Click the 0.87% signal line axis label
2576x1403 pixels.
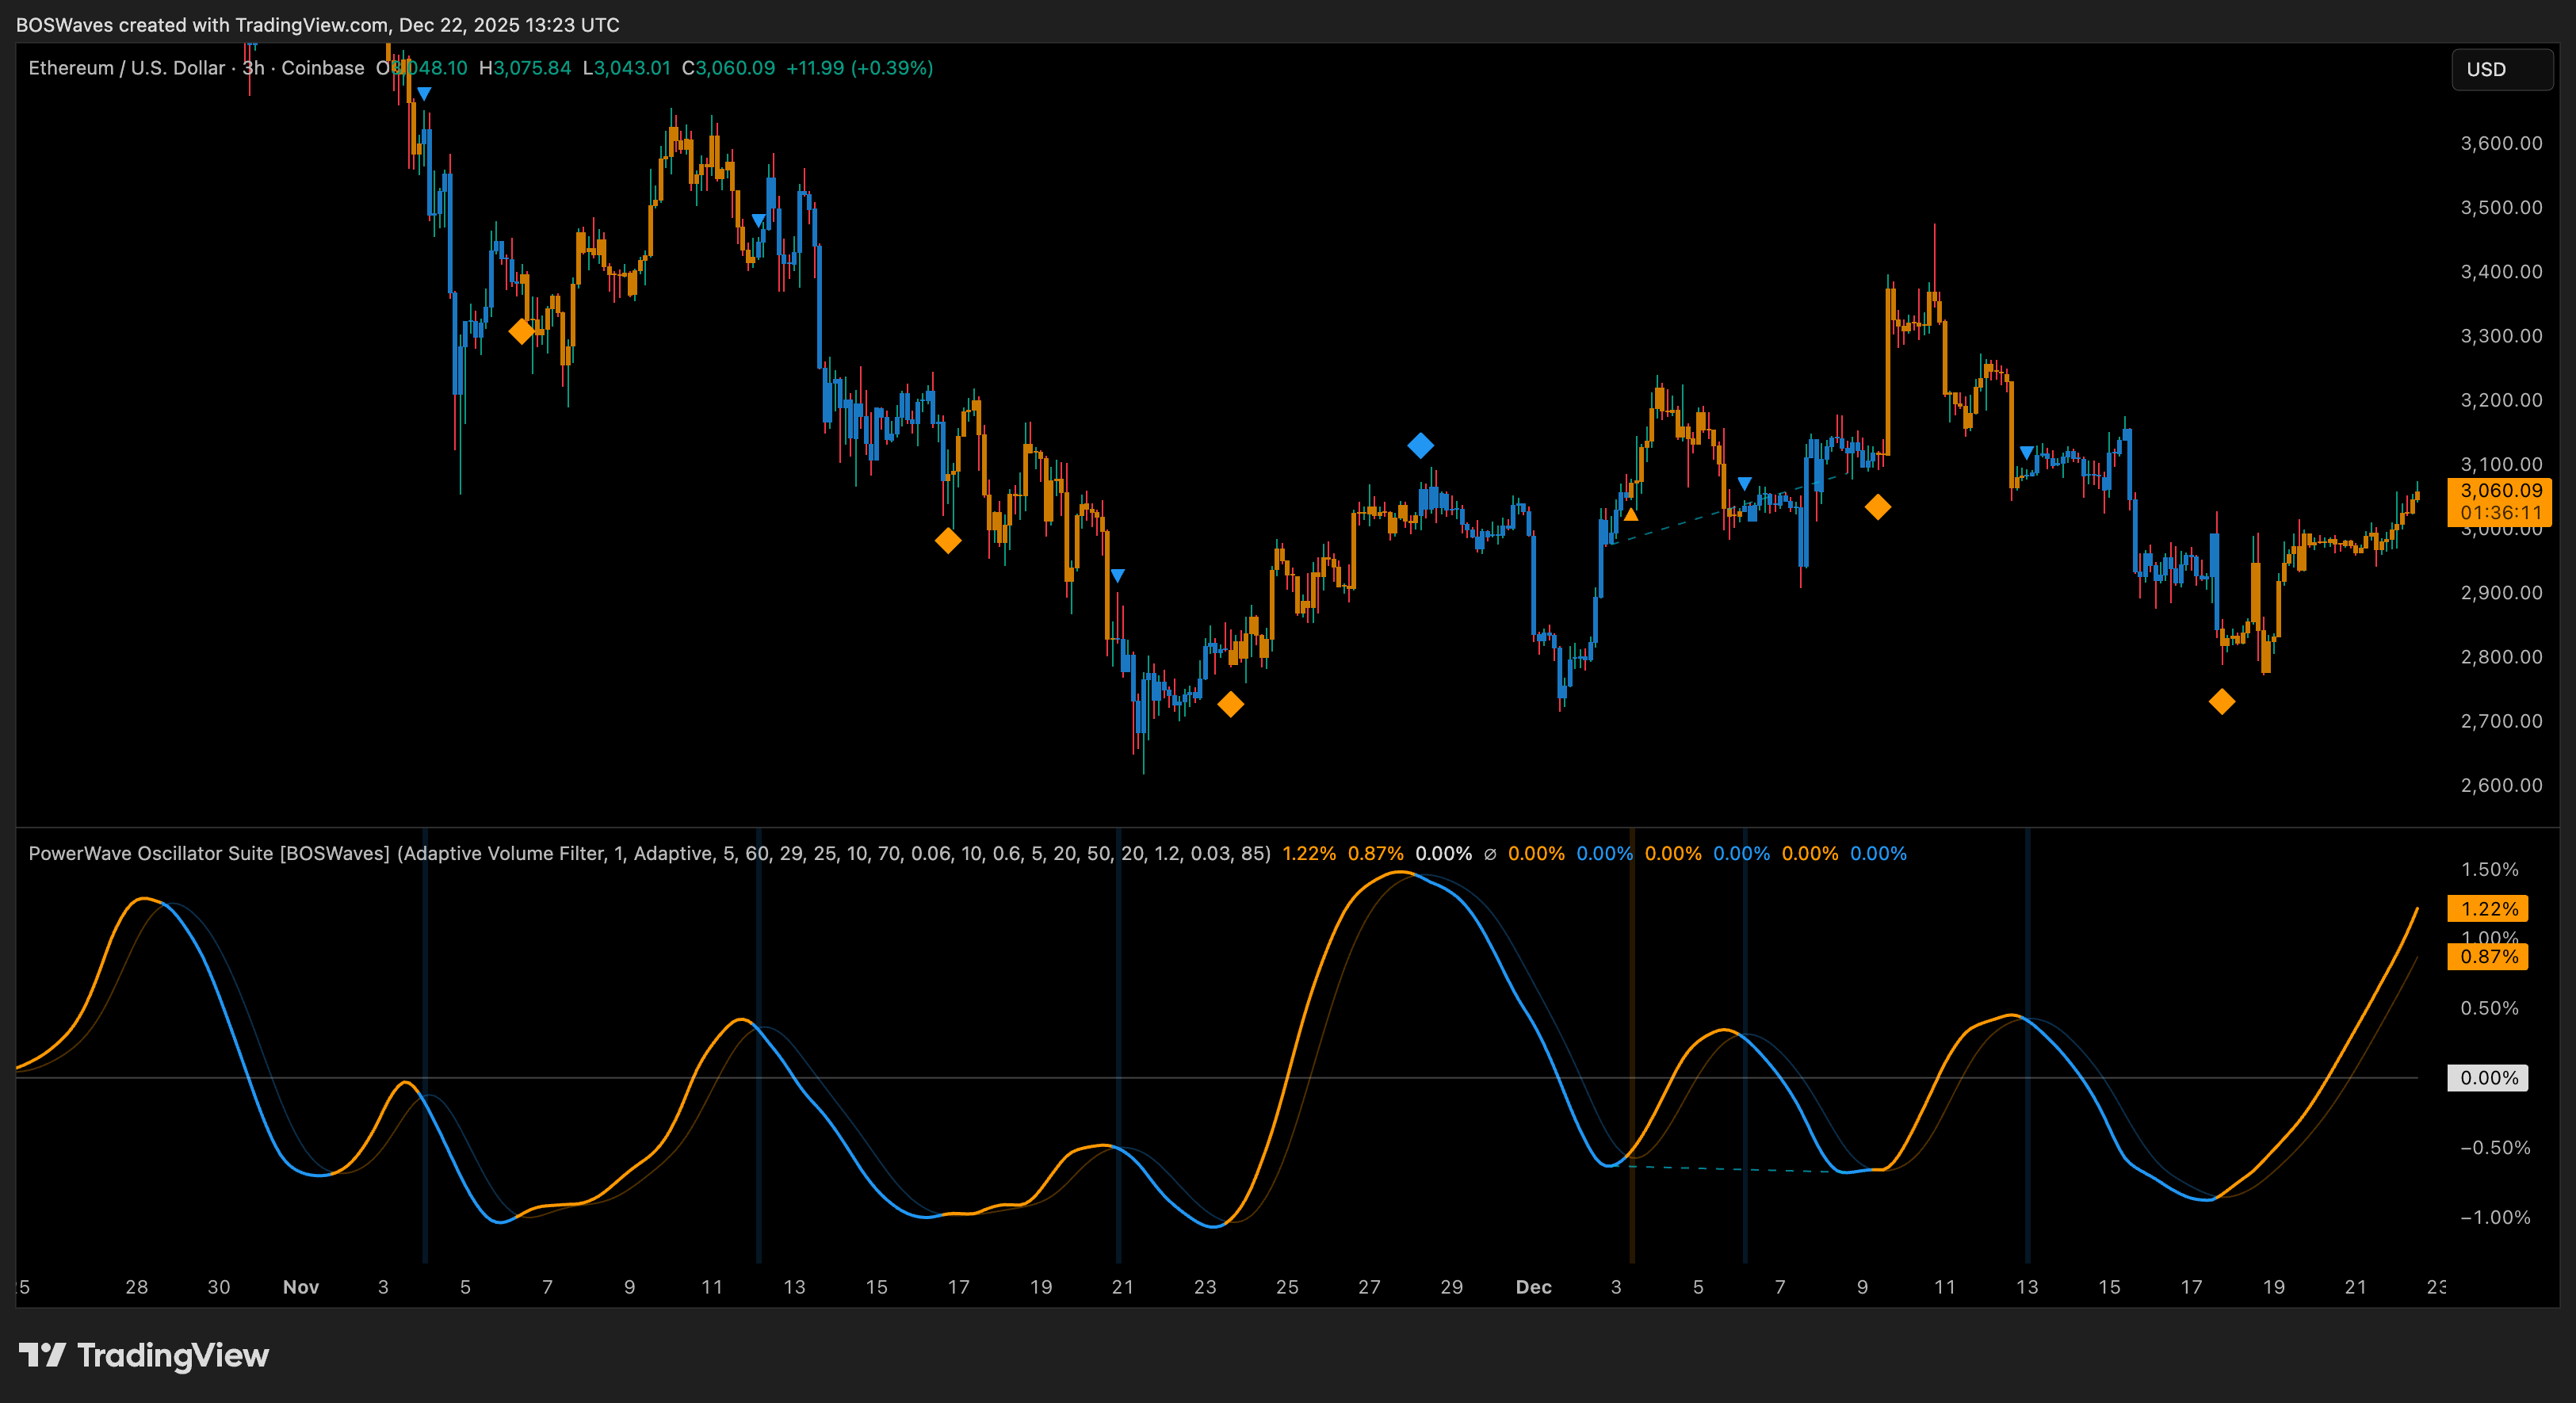tap(2488, 956)
